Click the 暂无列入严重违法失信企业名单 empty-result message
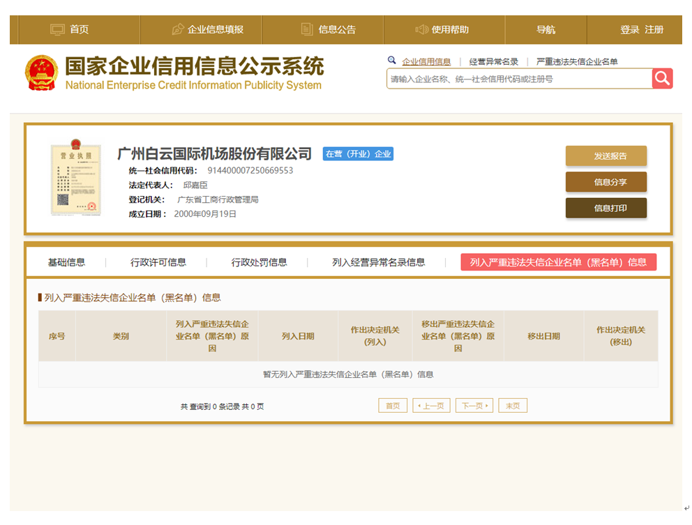Screen dimensions: 692x525 point(348,374)
